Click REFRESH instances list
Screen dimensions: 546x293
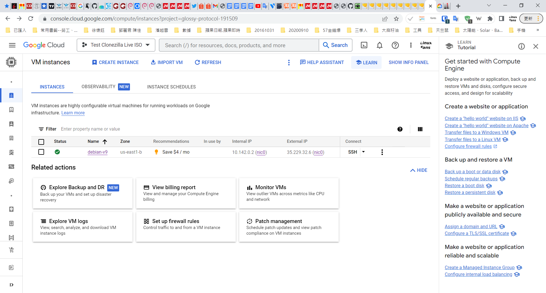208,63
